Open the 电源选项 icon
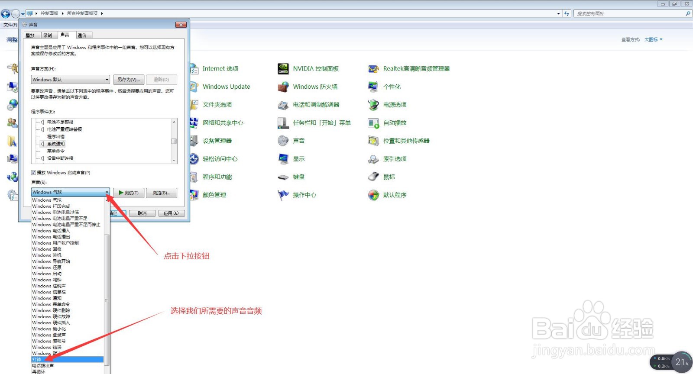 (373, 105)
